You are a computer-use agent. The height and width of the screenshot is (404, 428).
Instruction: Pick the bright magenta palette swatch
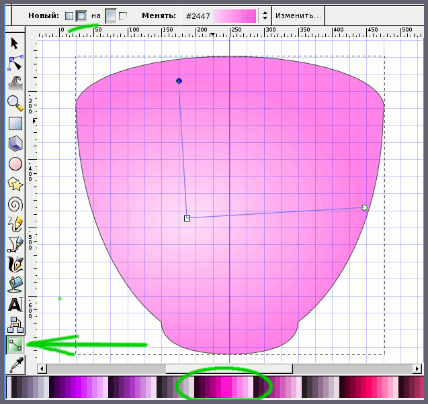coord(228,387)
